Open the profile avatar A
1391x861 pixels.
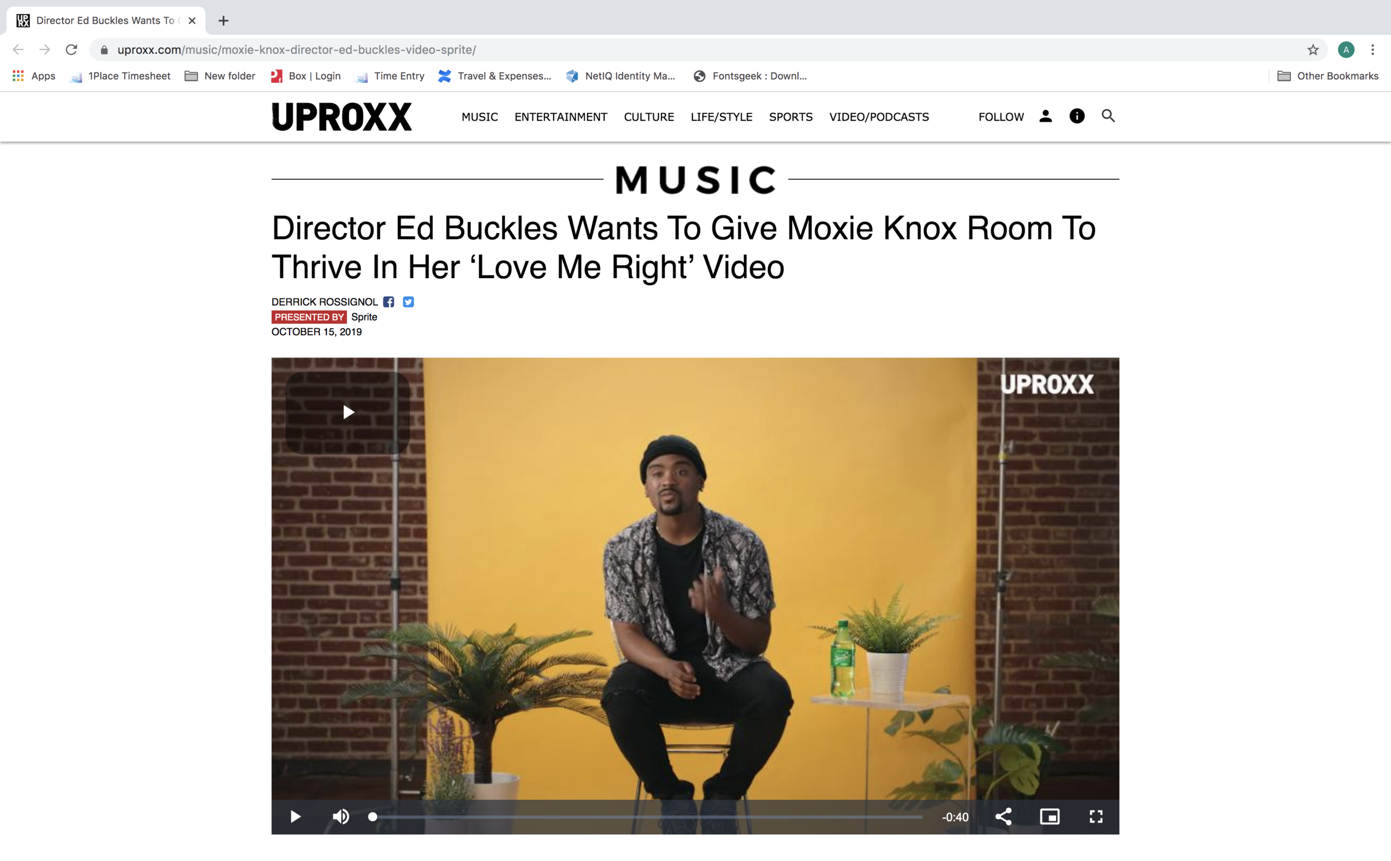(x=1346, y=50)
